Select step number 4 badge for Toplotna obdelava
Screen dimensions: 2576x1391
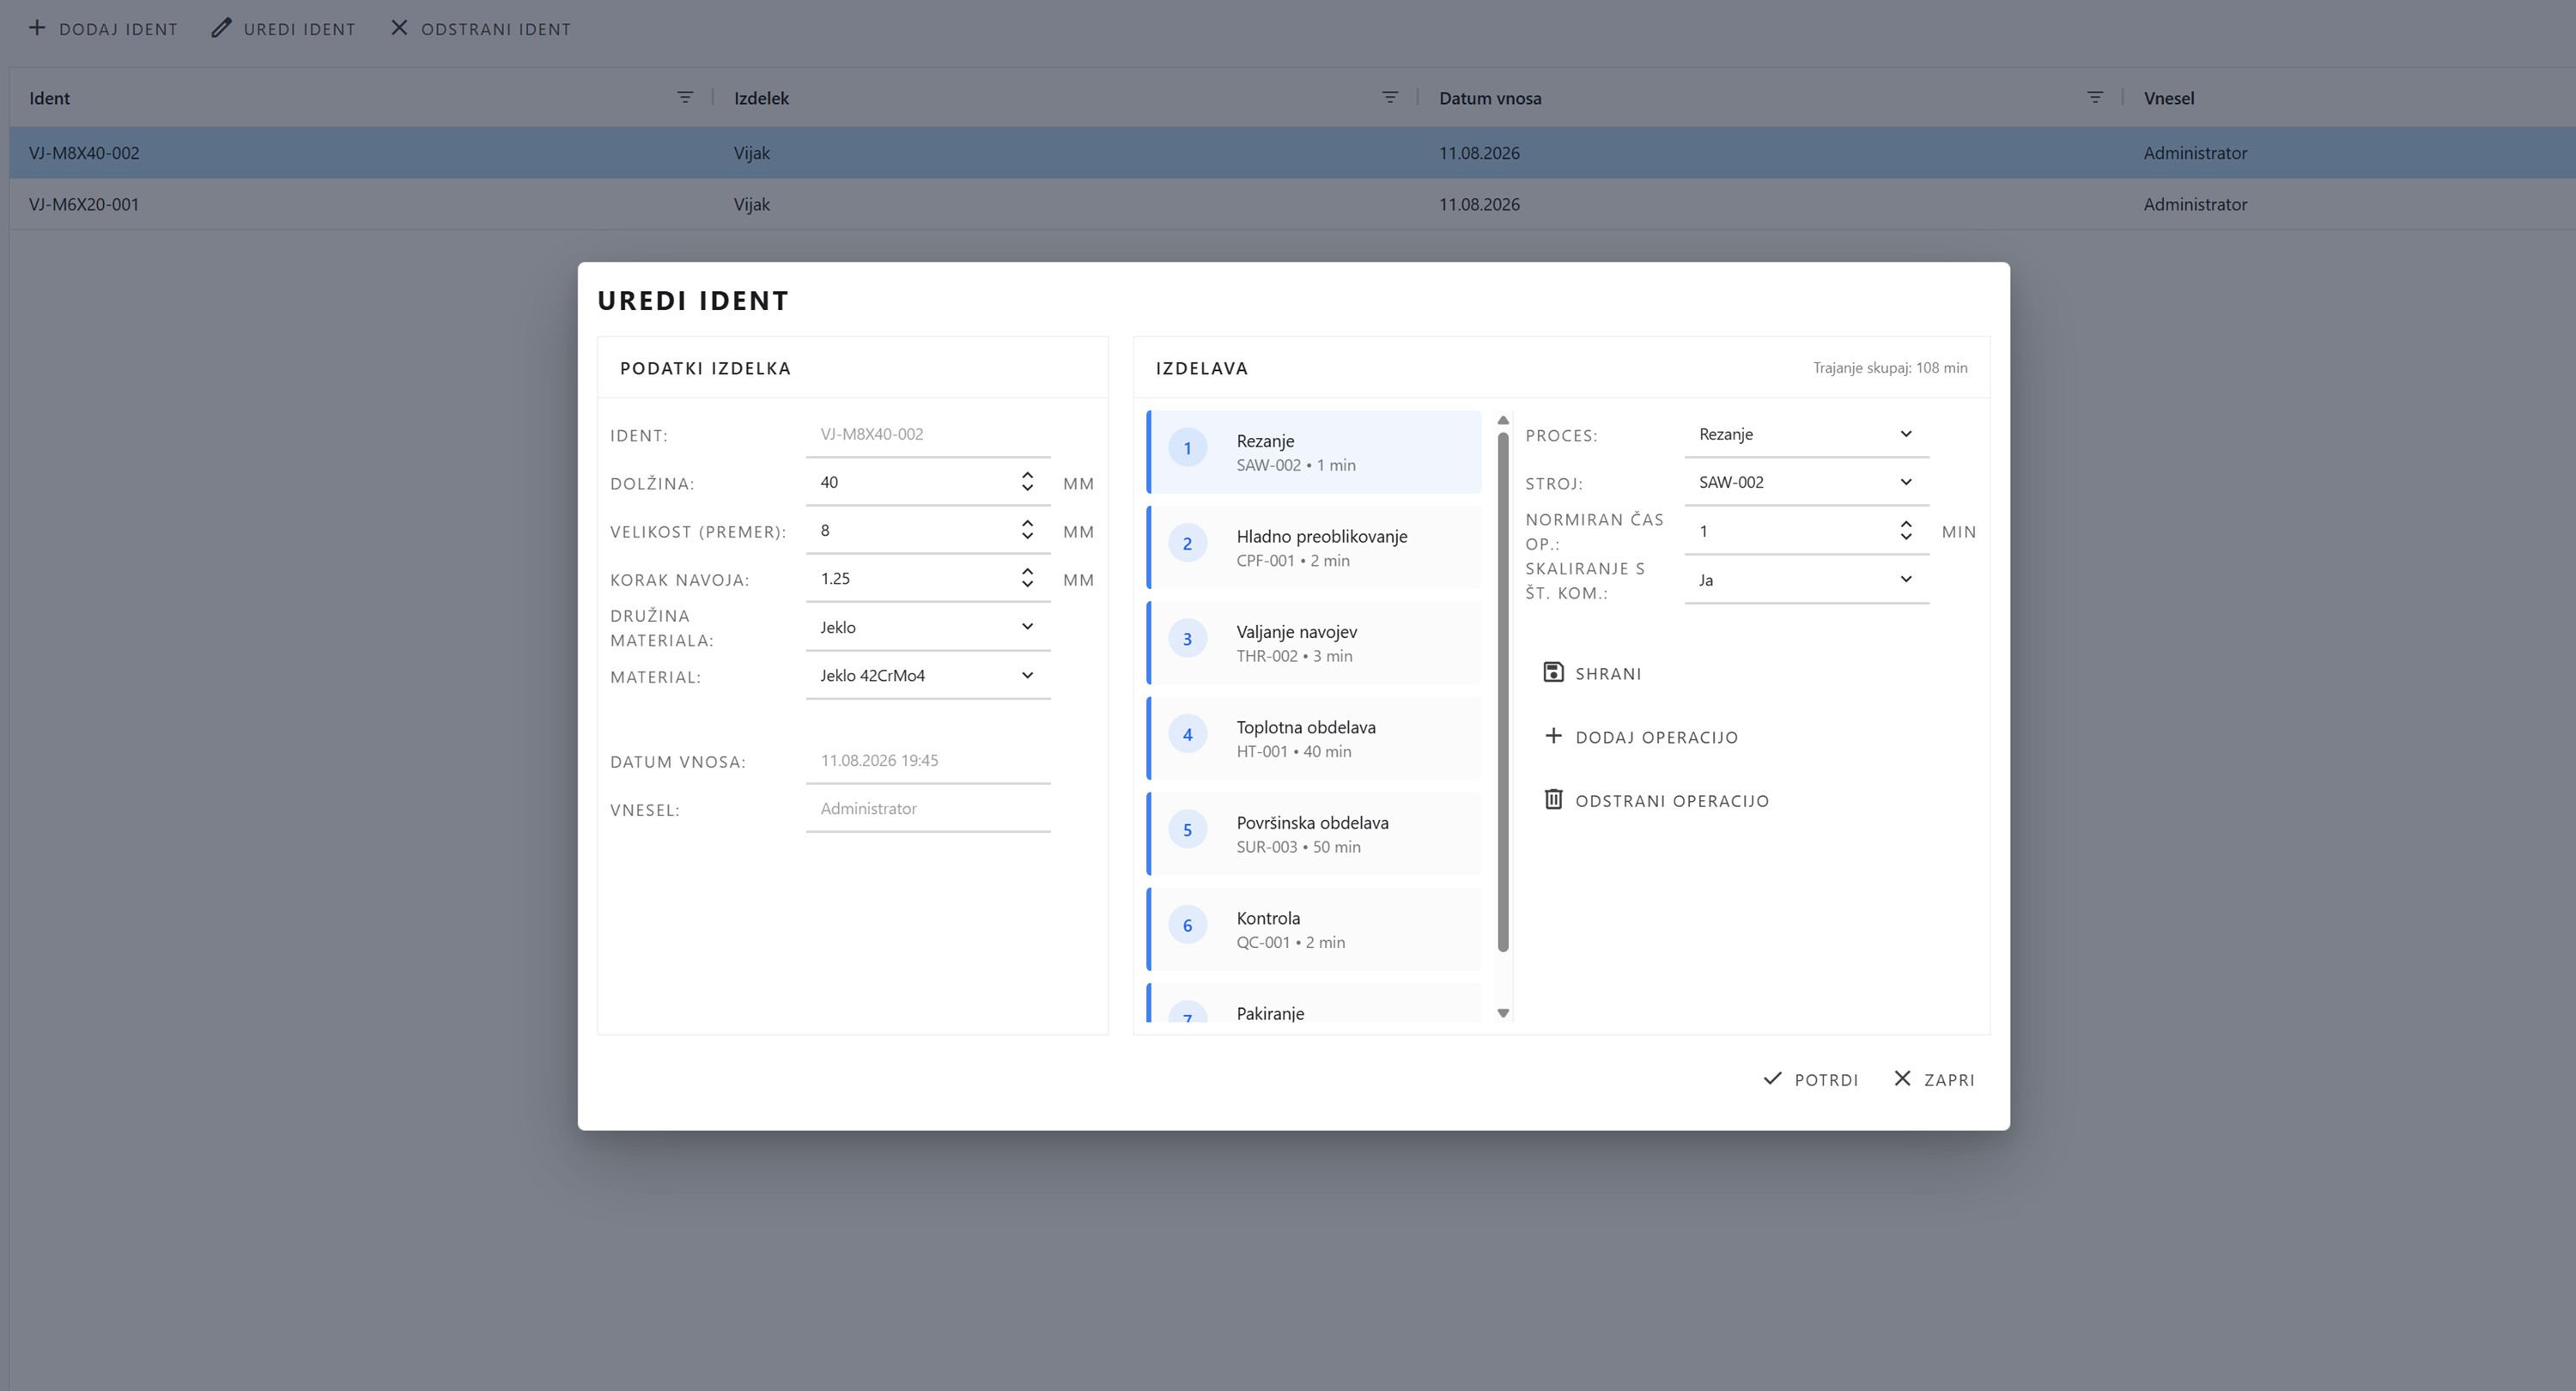point(1188,735)
